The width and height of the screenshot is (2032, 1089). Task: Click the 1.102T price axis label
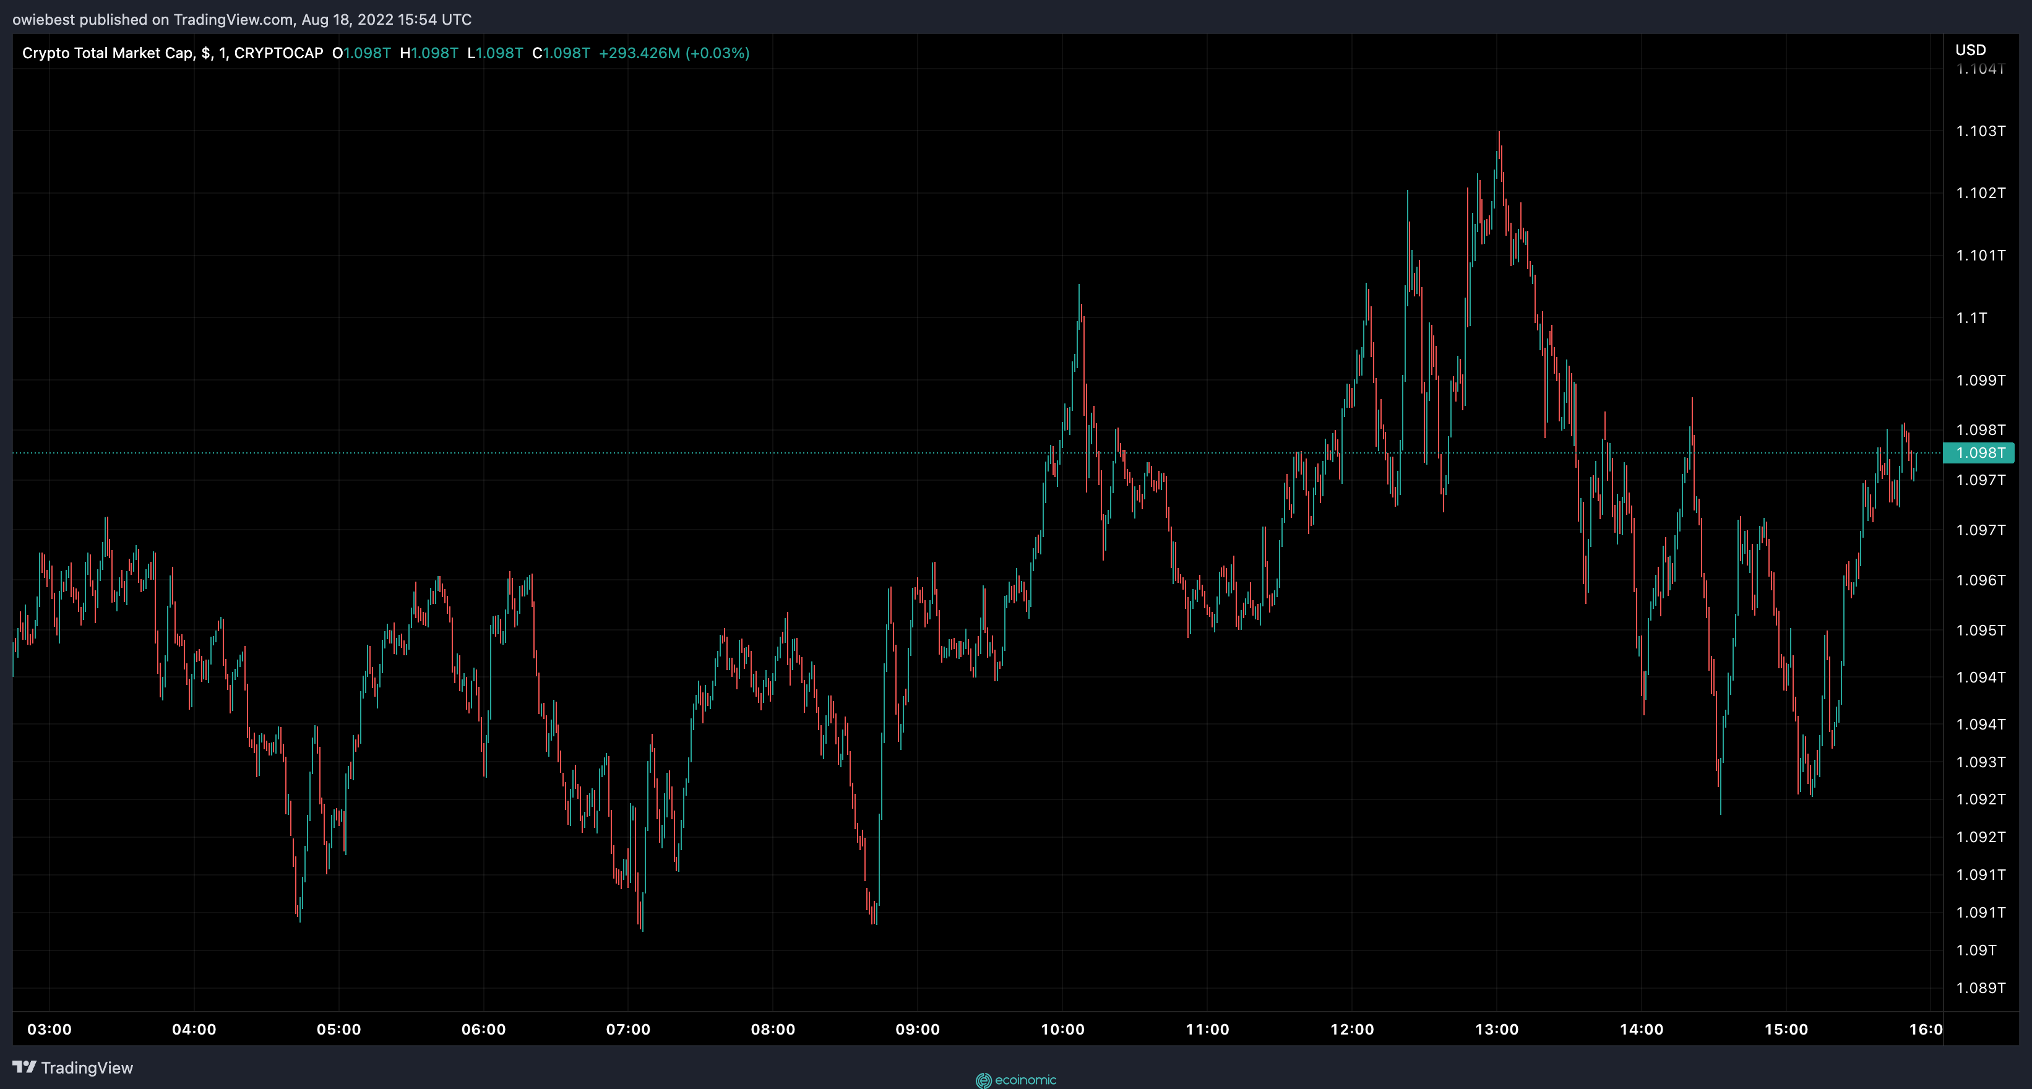coord(1980,192)
